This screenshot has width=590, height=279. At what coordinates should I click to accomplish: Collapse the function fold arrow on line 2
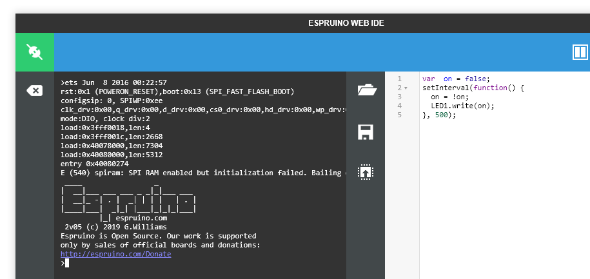[406, 88]
